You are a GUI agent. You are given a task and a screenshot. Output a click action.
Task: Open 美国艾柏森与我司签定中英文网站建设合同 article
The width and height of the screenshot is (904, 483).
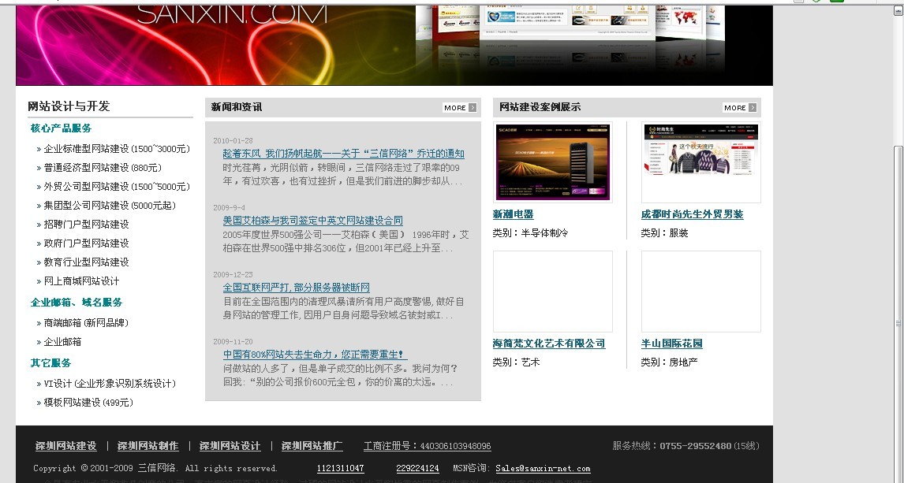(x=312, y=221)
